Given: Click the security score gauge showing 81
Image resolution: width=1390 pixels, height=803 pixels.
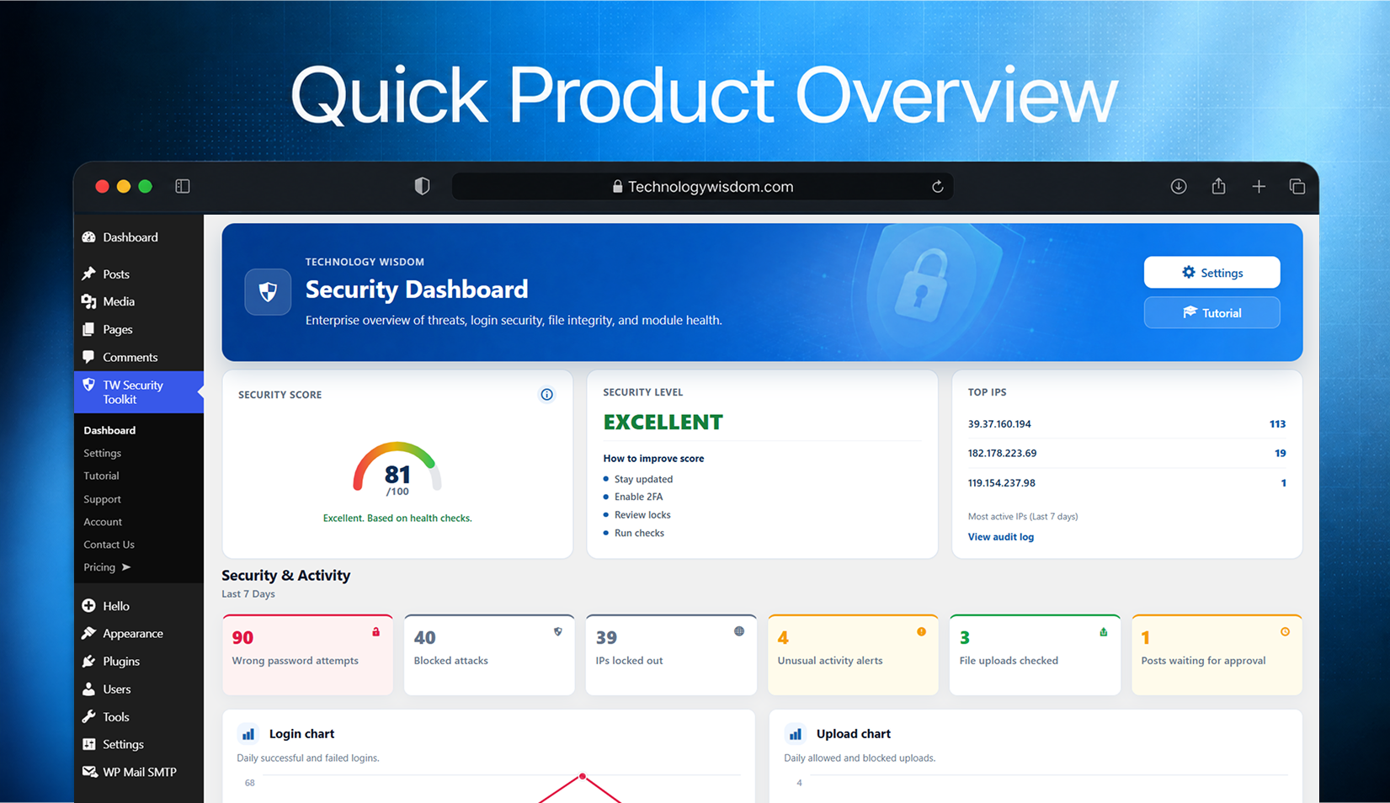Looking at the screenshot, I should [397, 470].
